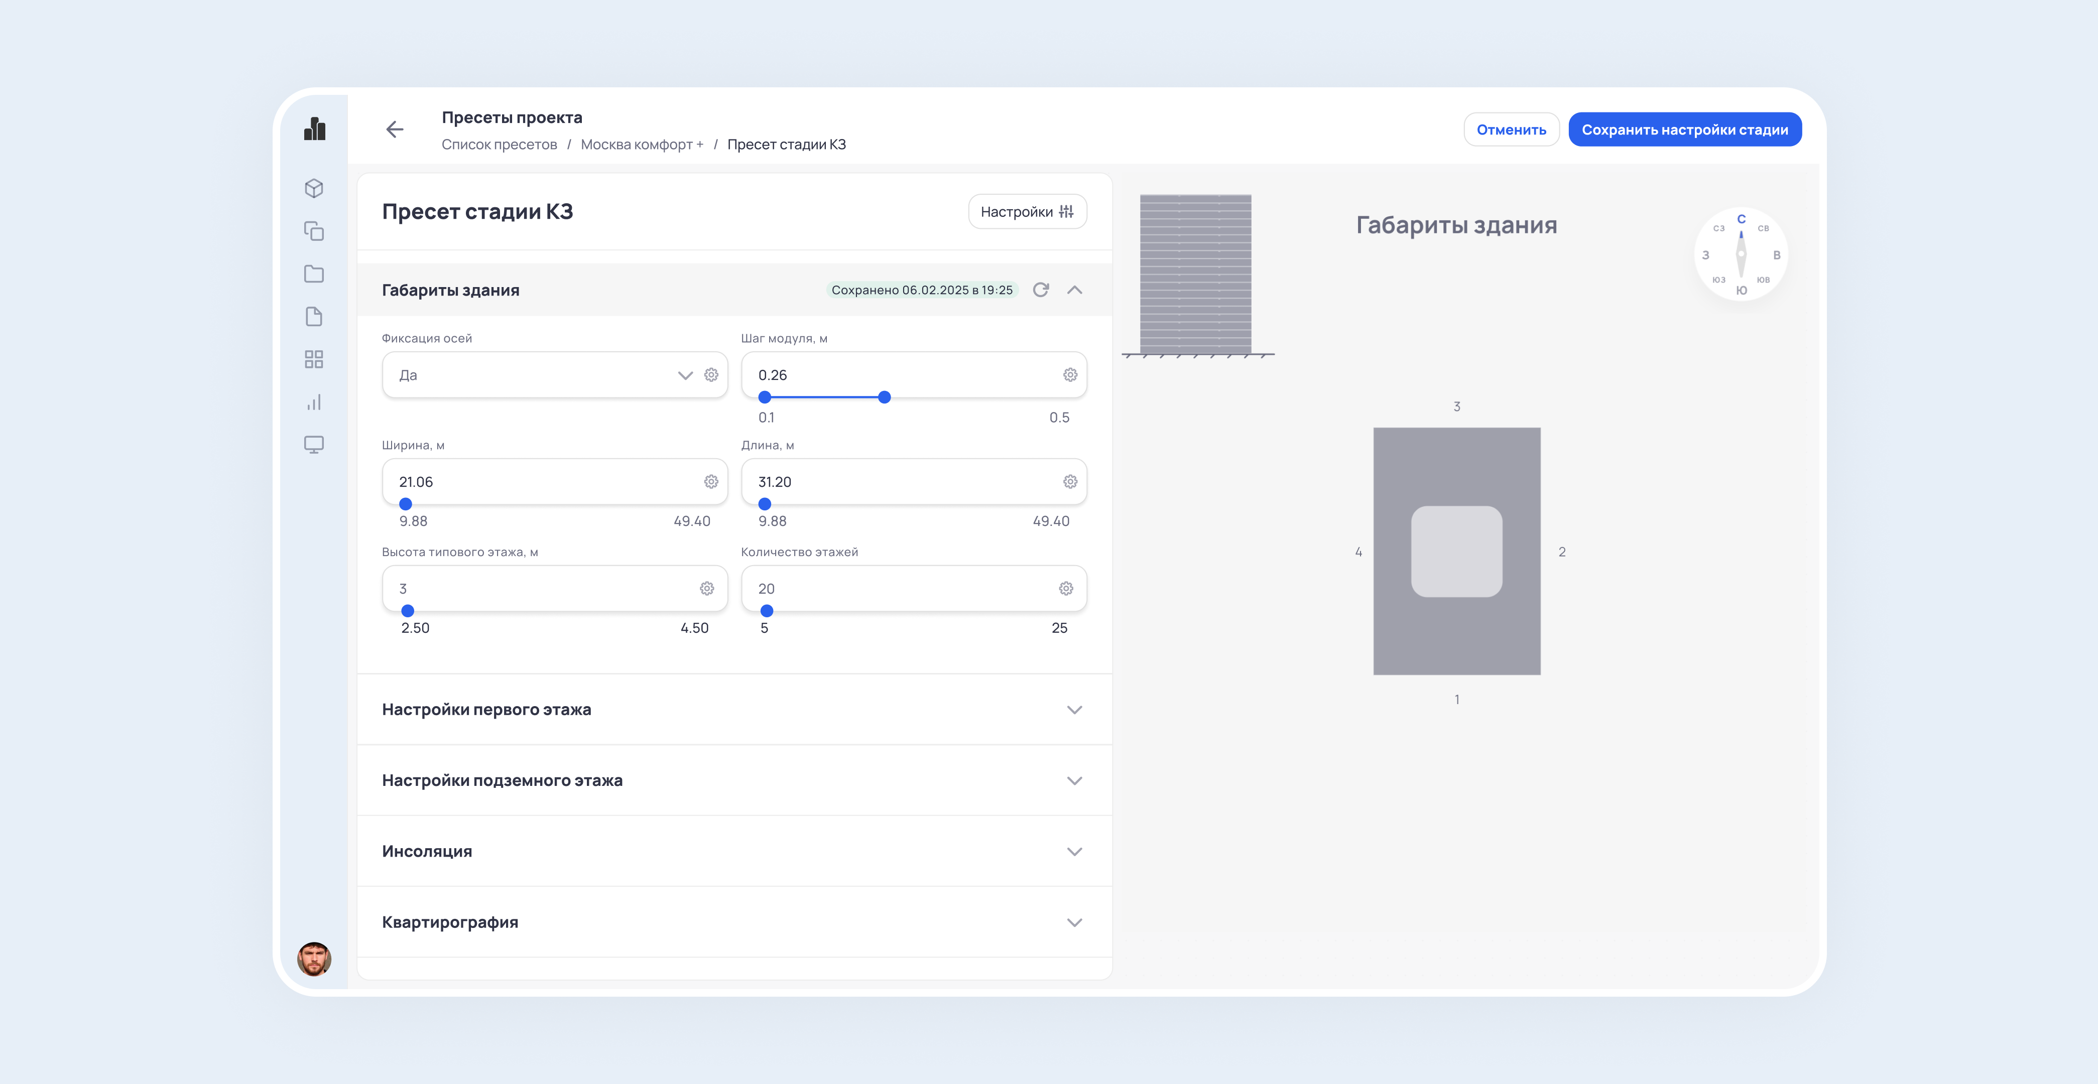Screen dimensions: 2098x1084
Task: Open the grid dashboard sidebar icon
Action: click(x=314, y=359)
